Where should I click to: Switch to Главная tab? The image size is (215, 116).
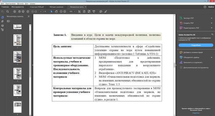[x=5, y=7]
